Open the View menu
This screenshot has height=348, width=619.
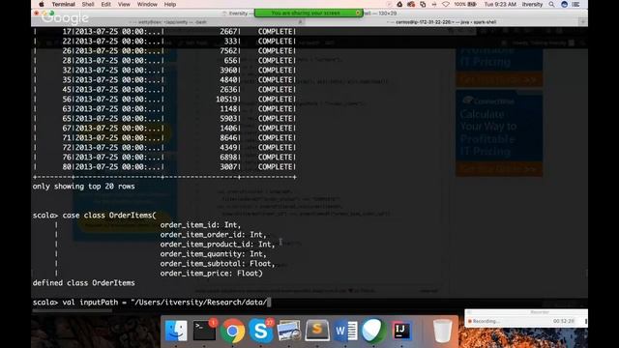pyautogui.click(x=124, y=4)
